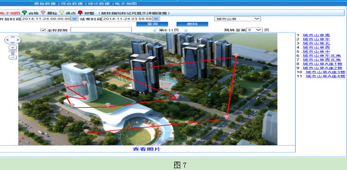Viewport: 347px width, 170px height.
Task: Open the 电子地图 menu item
Action: (x=126, y=4)
